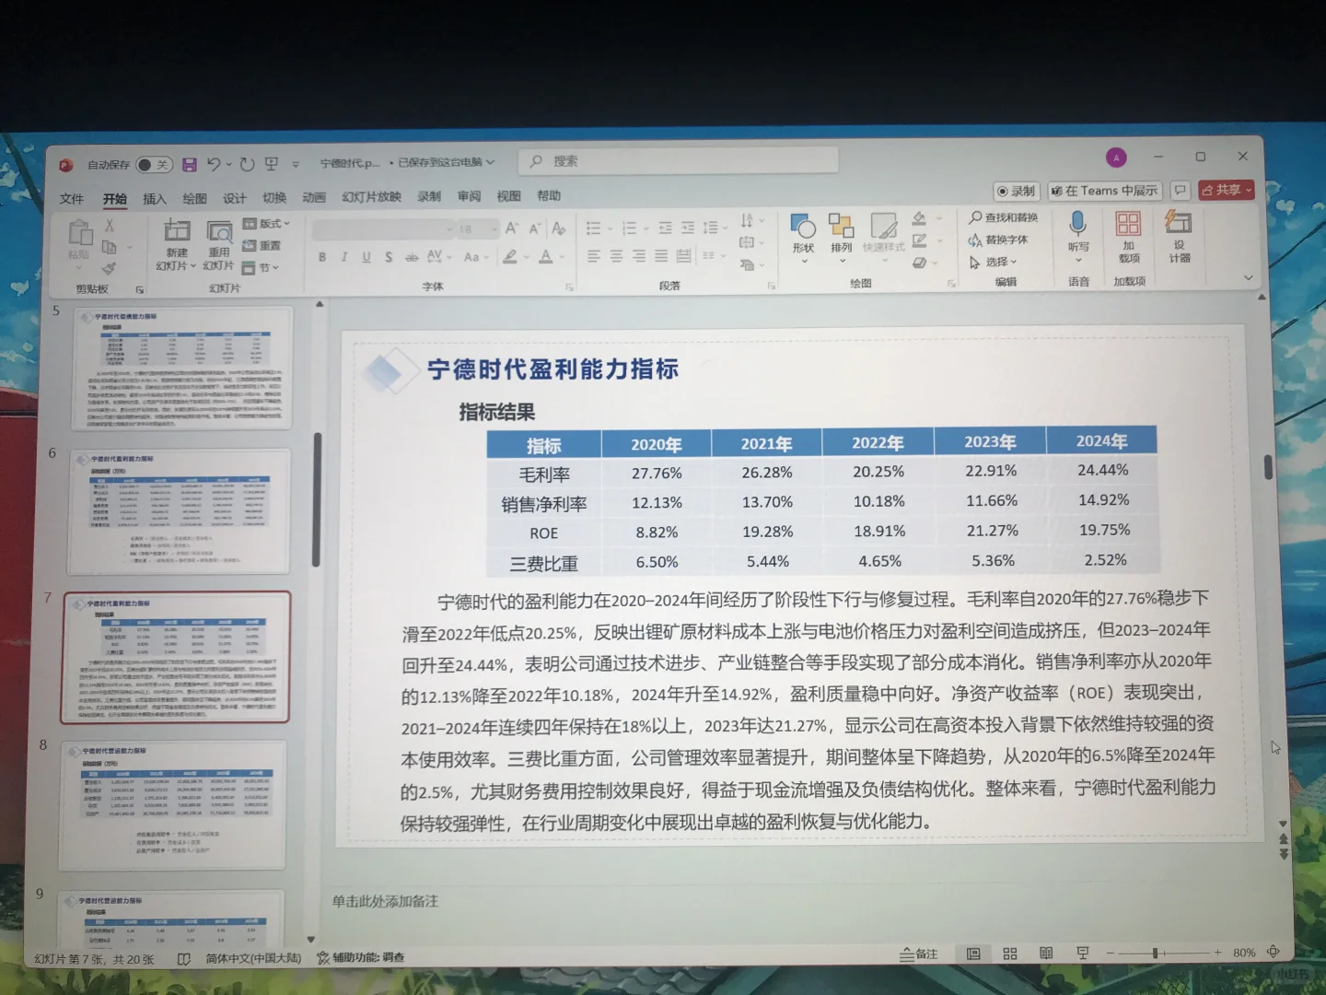Switch to reading view in status bar

[x=1046, y=953]
